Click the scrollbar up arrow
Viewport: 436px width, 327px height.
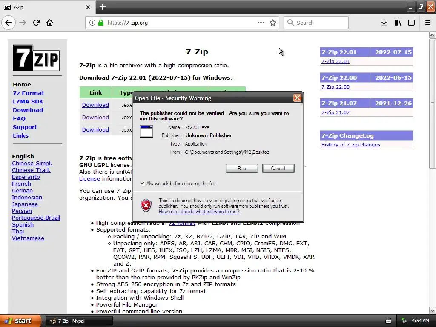[433, 35]
